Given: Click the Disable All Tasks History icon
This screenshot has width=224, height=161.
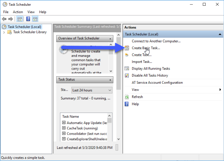Looking at the screenshot, I should 127,76.
